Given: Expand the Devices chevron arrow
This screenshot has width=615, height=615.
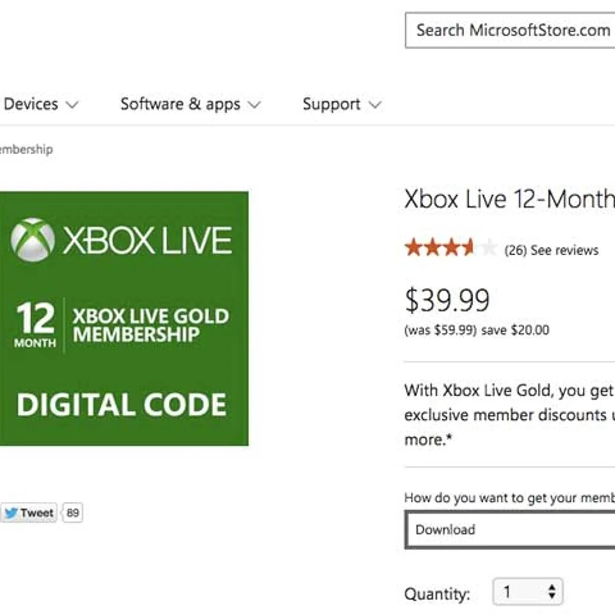Looking at the screenshot, I should coord(72,105).
